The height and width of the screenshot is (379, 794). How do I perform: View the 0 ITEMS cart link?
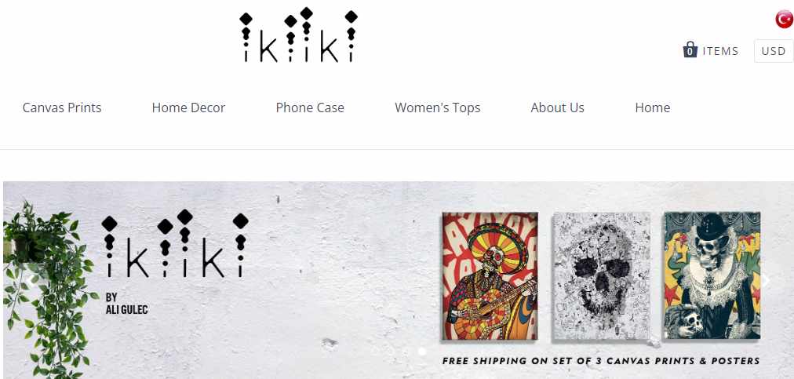pyautogui.click(x=711, y=51)
